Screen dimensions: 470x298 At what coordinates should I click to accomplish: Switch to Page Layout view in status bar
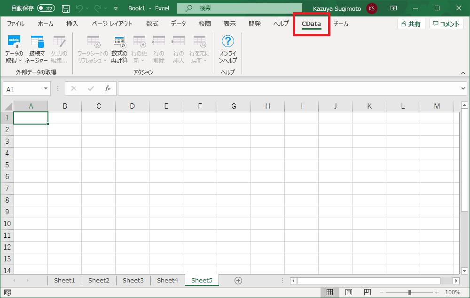click(x=349, y=292)
